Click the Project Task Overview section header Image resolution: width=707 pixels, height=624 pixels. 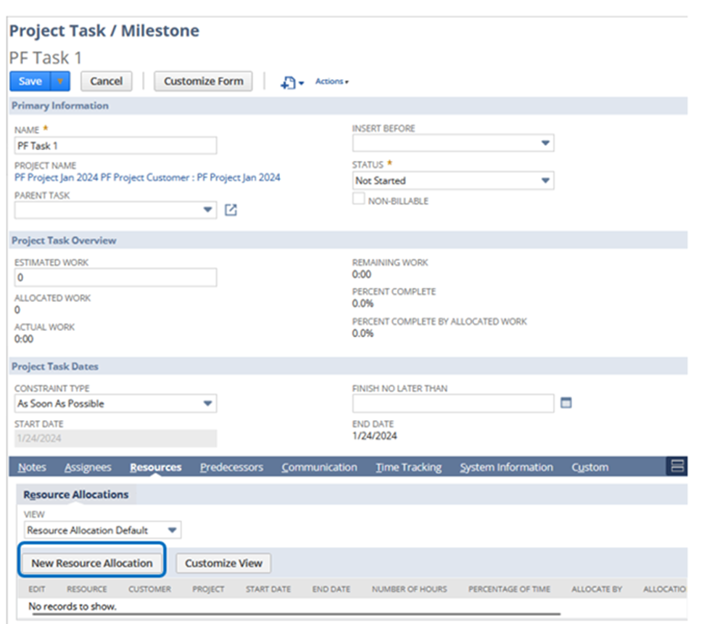[349, 240]
